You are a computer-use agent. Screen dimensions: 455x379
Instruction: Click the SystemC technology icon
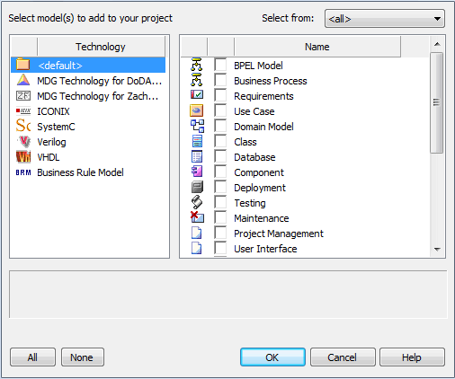point(23,126)
